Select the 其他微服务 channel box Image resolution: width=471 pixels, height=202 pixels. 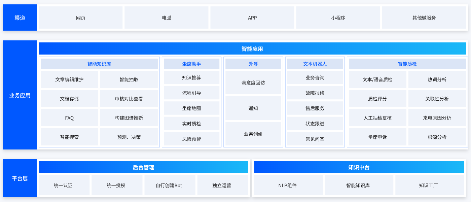pos(424,18)
